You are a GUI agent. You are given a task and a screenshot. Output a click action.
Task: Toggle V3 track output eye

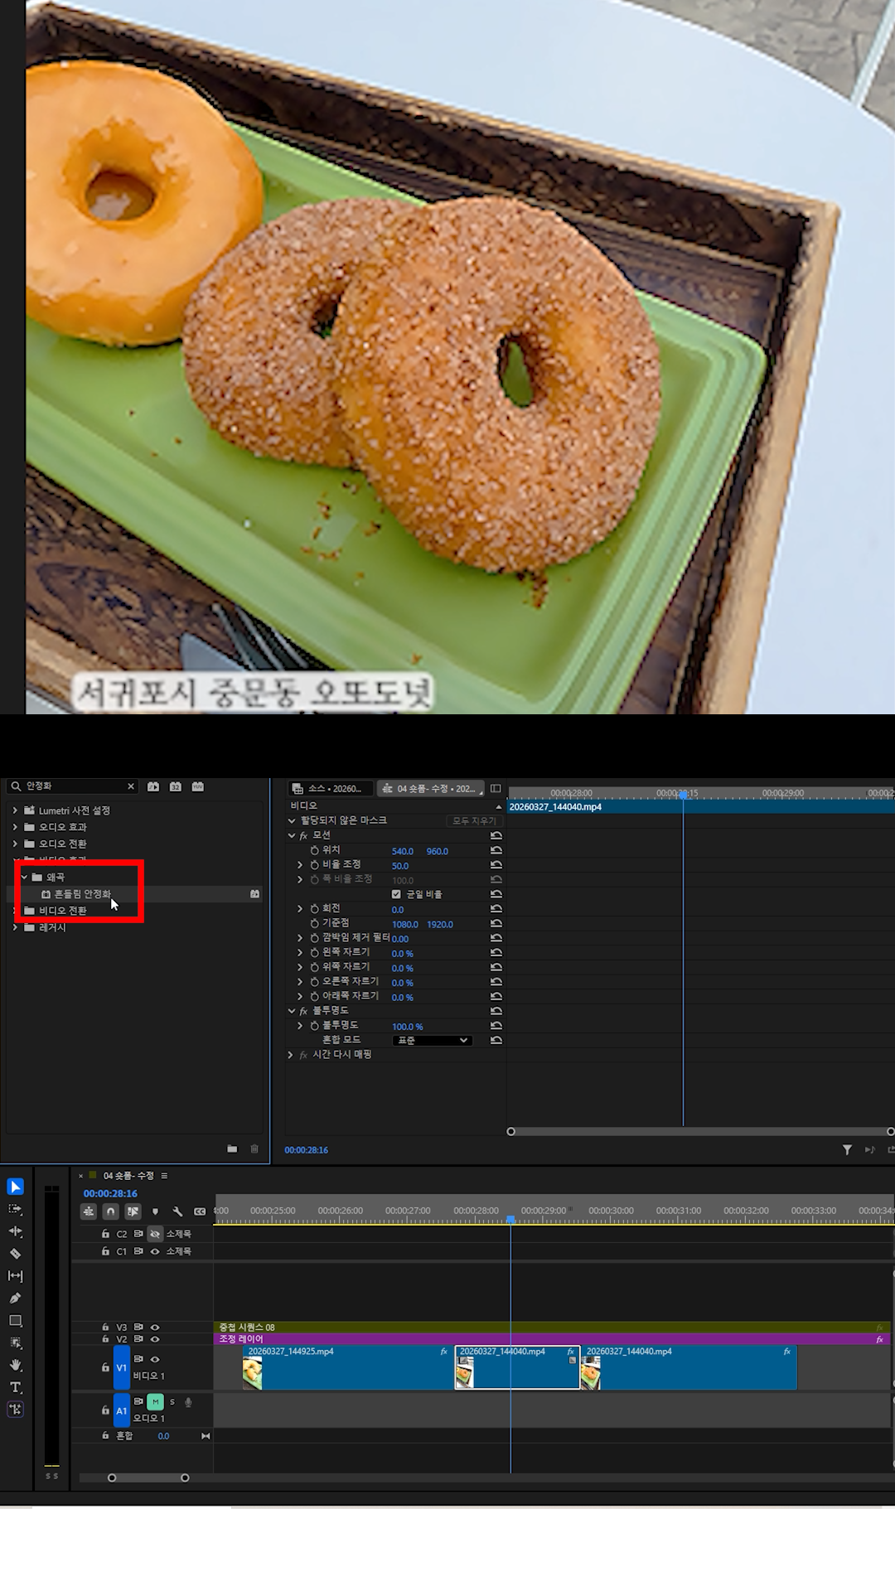point(154,1327)
